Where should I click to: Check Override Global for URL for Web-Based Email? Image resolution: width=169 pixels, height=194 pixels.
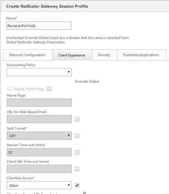[x=77, y=119]
